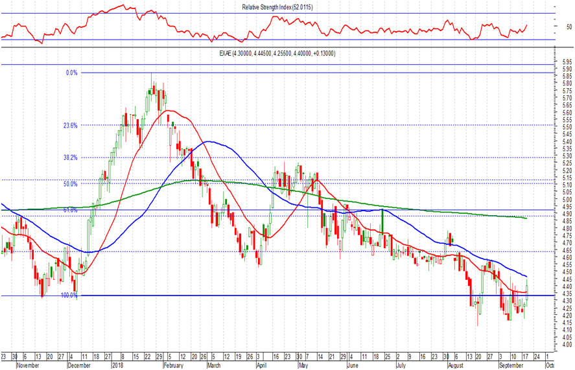Click the 4.50 price axis label

567,272
